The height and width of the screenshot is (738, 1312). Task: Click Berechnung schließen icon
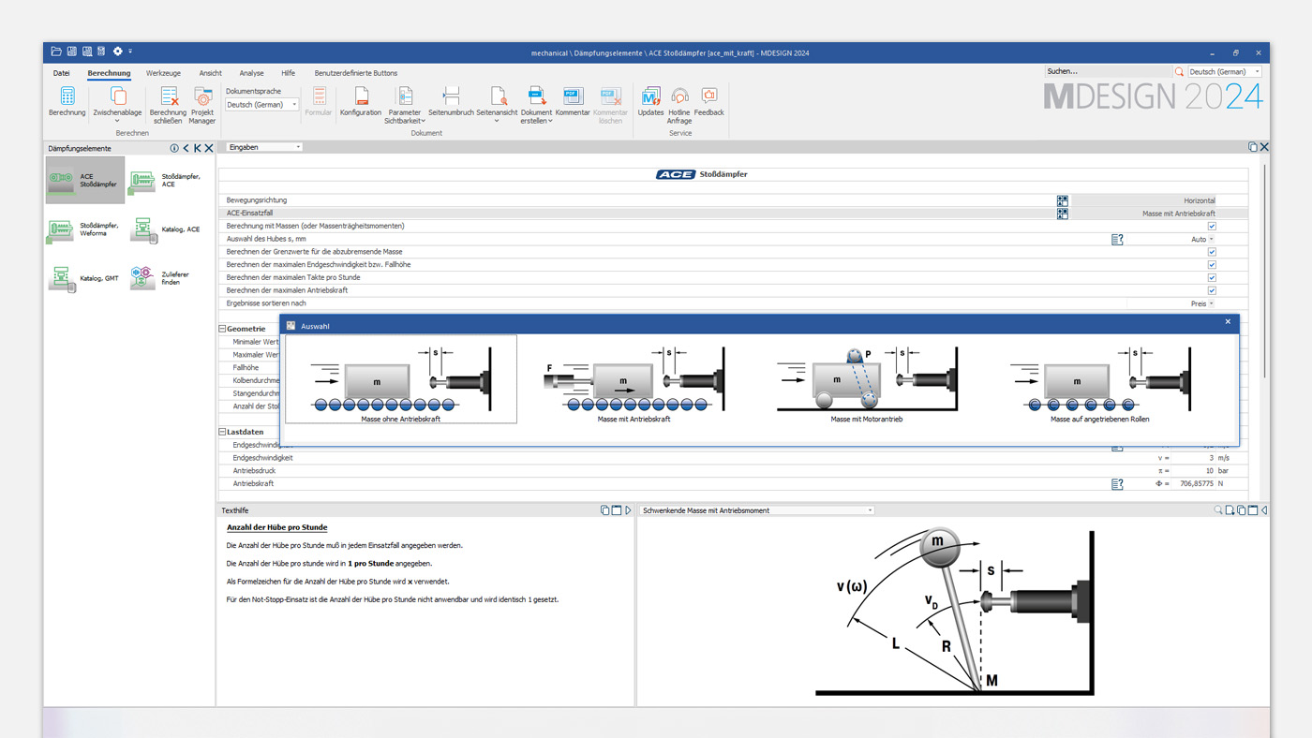tap(169, 96)
